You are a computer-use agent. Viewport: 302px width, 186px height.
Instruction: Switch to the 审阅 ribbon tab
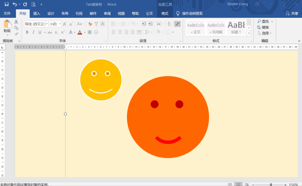pyautogui.click(x=107, y=14)
